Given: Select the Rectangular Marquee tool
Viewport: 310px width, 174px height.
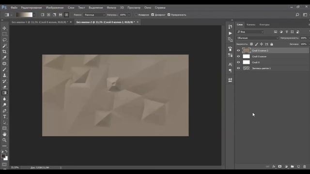Looking at the screenshot, I should point(4,34).
